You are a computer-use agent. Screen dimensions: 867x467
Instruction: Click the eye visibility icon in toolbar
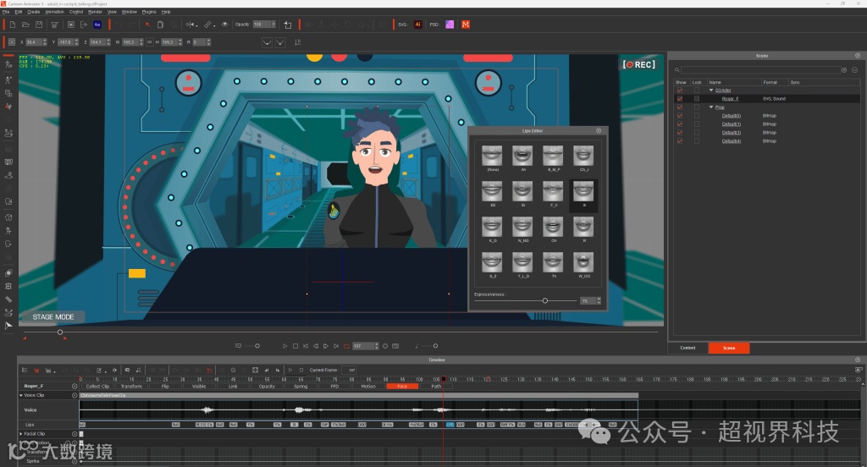[224, 25]
